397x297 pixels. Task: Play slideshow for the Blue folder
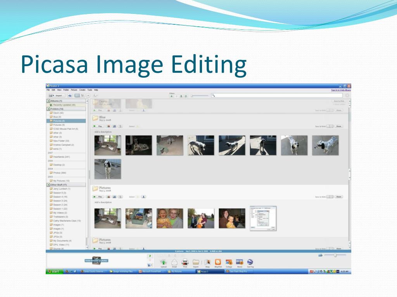(98, 126)
